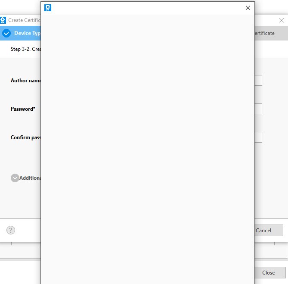Click the Create Certificate window icon
This screenshot has width=288, height=284.
point(3,20)
